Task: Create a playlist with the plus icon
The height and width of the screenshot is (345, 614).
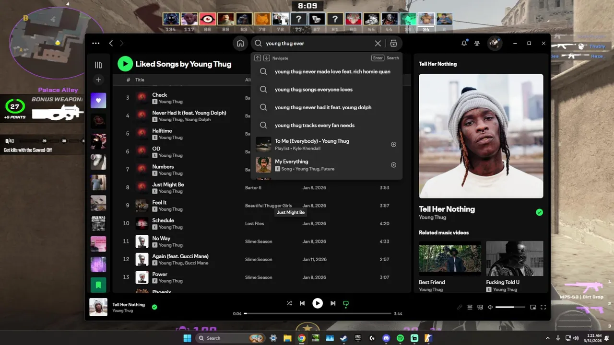Action: (x=98, y=80)
